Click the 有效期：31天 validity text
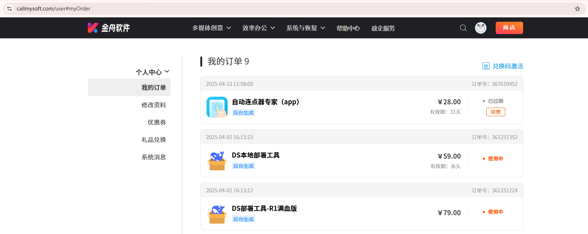This screenshot has width=588, height=234. pos(445,112)
